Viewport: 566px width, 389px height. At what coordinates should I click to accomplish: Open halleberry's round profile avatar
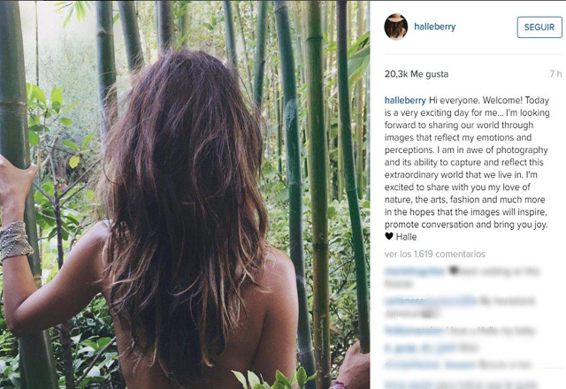coord(396,27)
